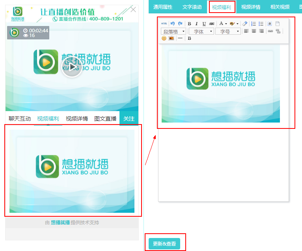This screenshot has width=302, height=251.
Task: Click the 想播就播 link in footer
Action: point(60,223)
